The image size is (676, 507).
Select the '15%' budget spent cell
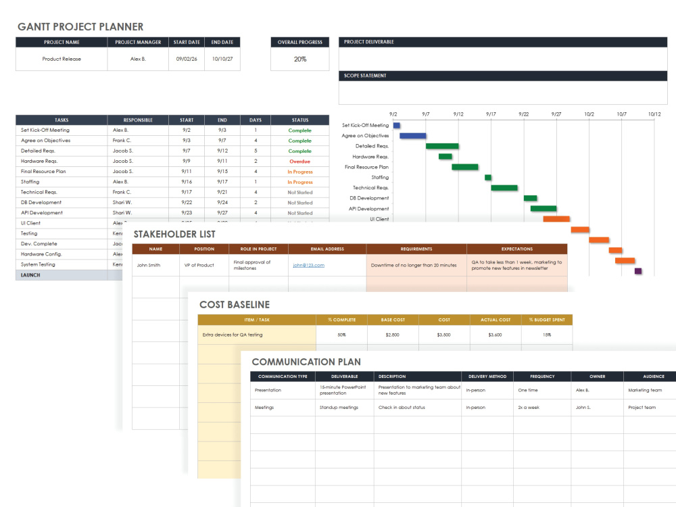pos(547,335)
